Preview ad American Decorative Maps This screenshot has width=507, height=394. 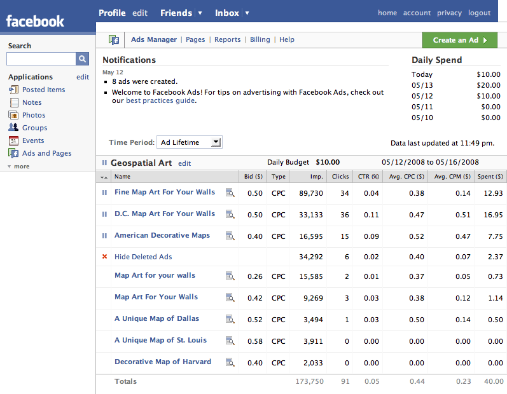230,236
